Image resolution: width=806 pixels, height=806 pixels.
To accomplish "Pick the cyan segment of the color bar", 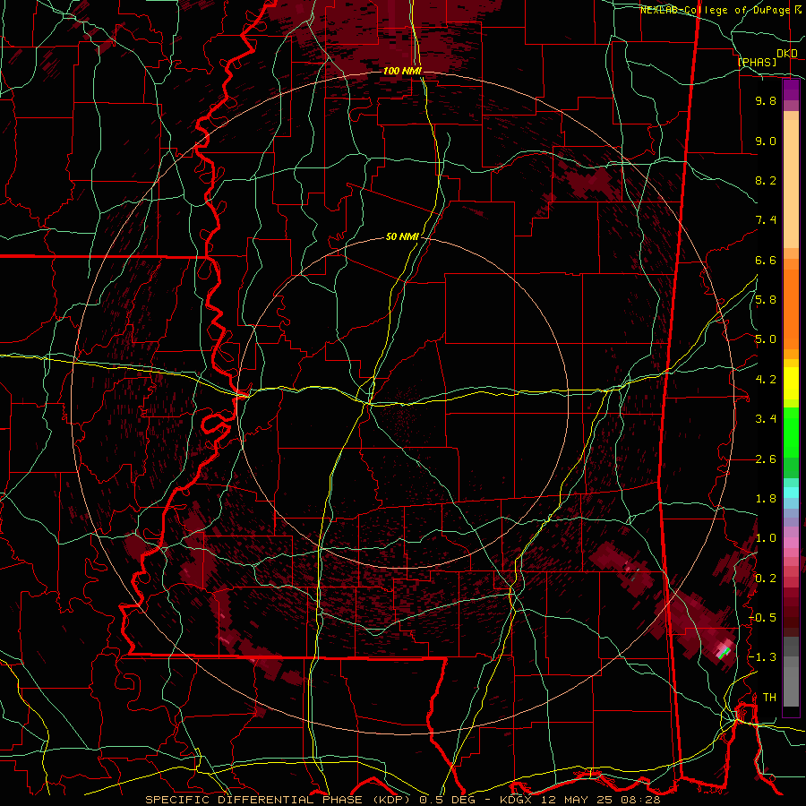I will pyautogui.click(x=791, y=493).
